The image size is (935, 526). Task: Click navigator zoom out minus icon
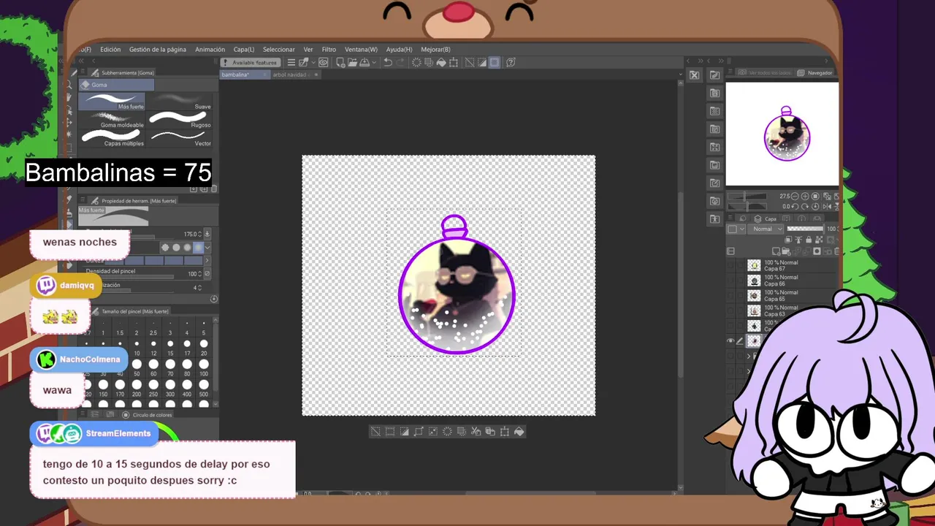[795, 197]
